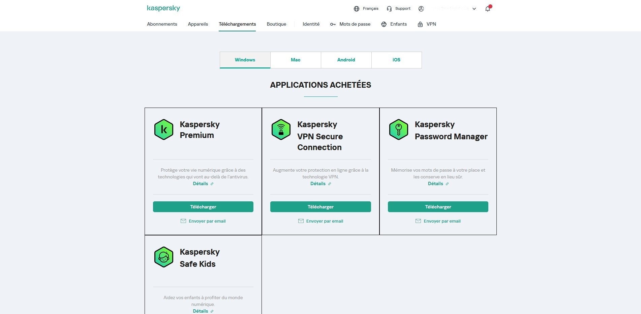The image size is (641, 314).
Task: Click the Kaspersky Premium hexagon icon
Action: (x=164, y=130)
